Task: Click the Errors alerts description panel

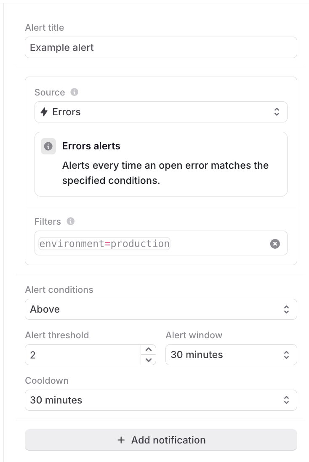Action: (161, 164)
